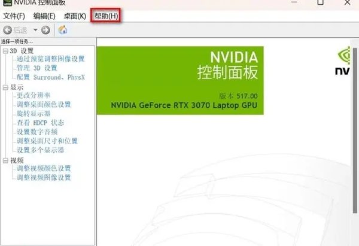Collapse the 3D 设置 tree node
The width and height of the screenshot is (359, 246).
pos(5,51)
